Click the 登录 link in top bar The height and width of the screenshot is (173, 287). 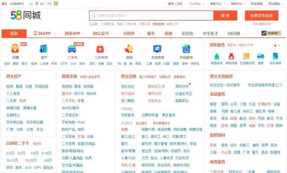point(171,3)
